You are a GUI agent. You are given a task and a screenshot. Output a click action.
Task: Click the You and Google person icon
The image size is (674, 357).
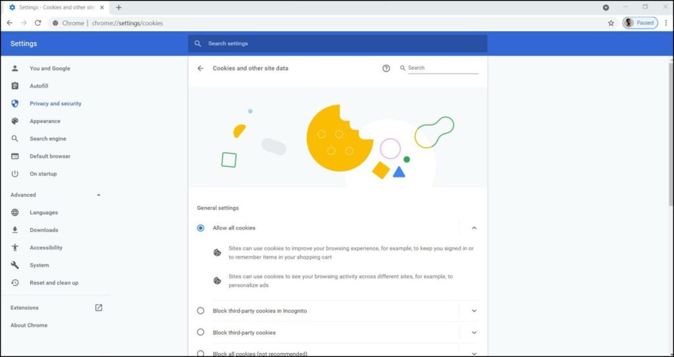(x=15, y=68)
